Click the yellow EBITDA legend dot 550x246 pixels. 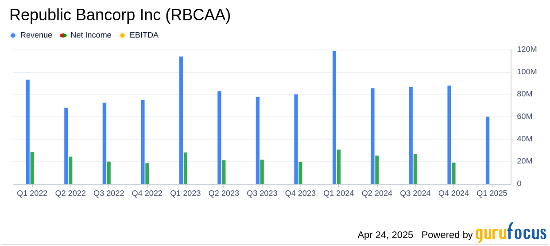click(x=122, y=35)
